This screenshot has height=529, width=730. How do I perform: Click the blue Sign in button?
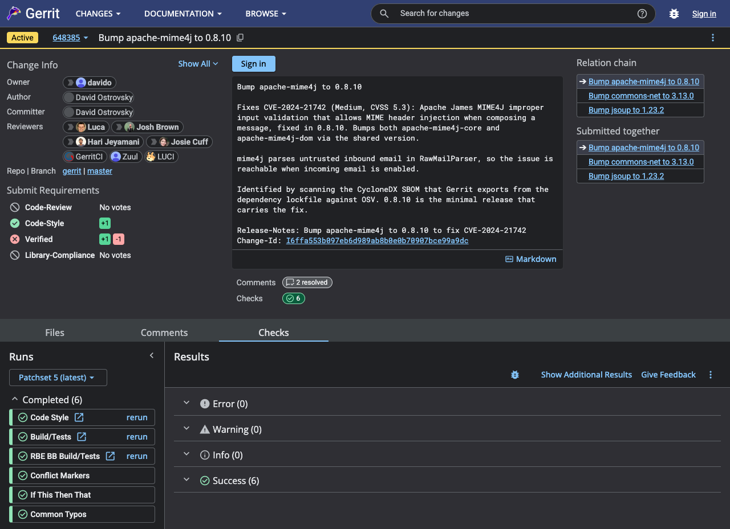click(254, 64)
